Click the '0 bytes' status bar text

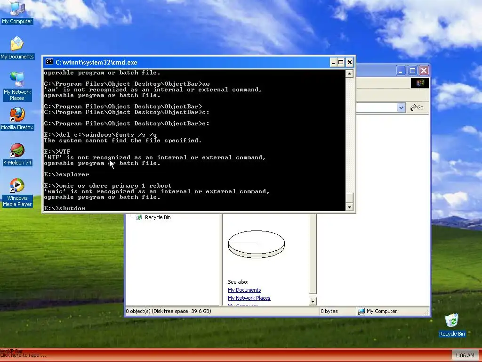click(329, 311)
